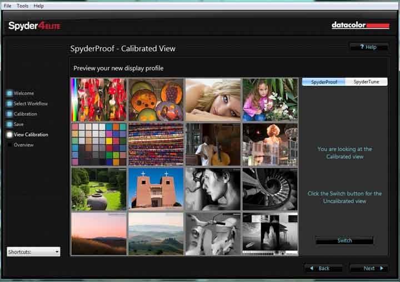
Task: Open the colorful woven fabric thumbnail
Action: coord(156,144)
